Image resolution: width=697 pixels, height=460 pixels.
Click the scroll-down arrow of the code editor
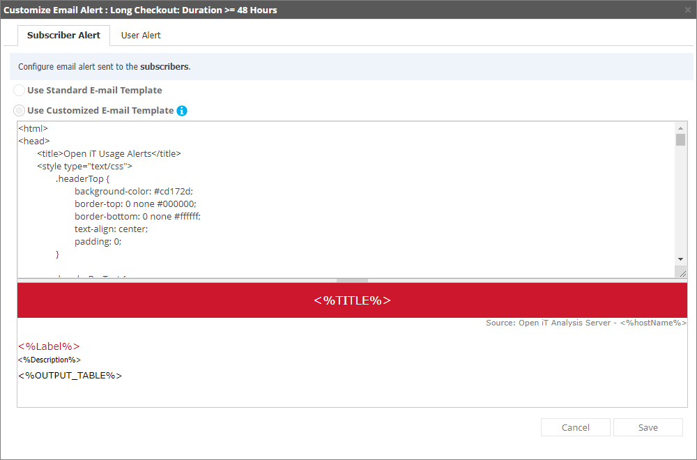682,259
